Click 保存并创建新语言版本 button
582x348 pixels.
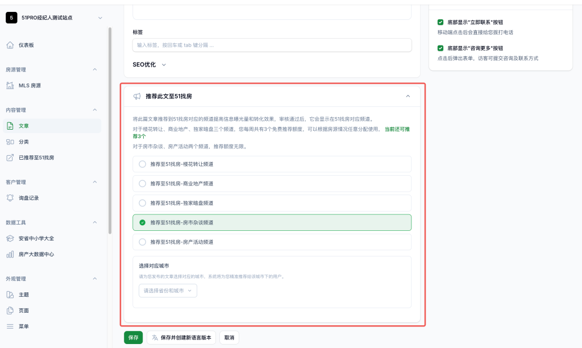pyautogui.click(x=181, y=338)
